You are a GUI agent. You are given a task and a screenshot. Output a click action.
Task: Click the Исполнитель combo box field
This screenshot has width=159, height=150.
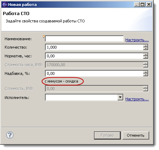point(84,97)
